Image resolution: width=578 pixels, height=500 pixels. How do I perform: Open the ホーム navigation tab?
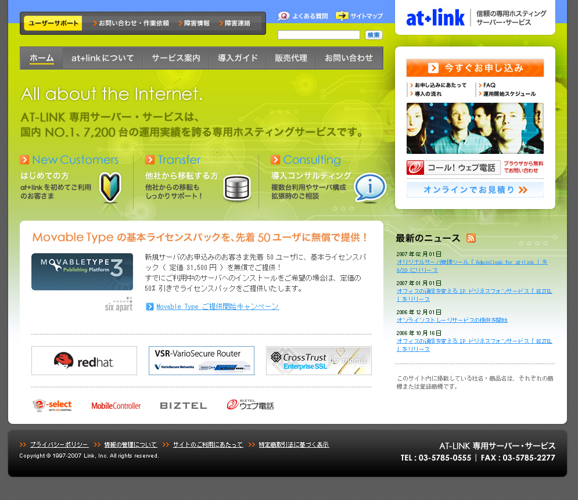click(42, 58)
